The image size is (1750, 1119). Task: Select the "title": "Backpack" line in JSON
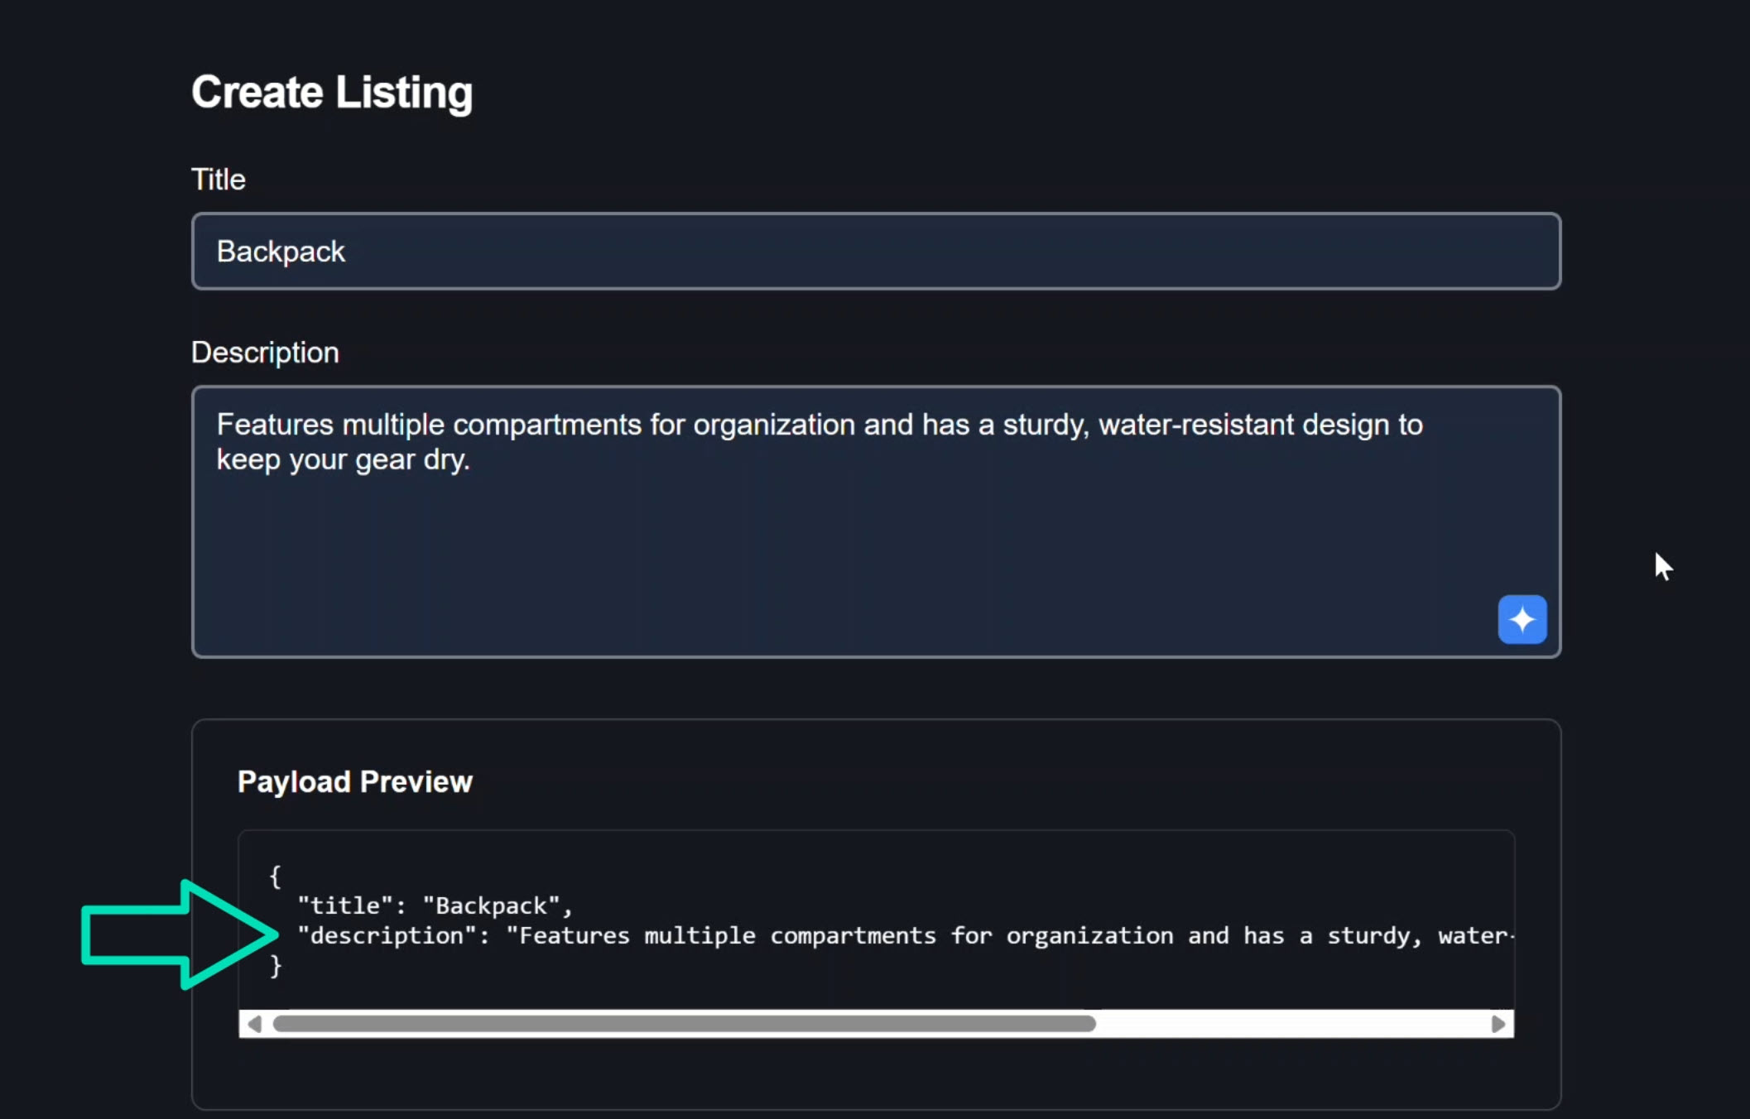click(434, 905)
